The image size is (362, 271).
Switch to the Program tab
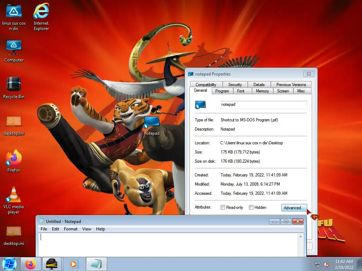pos(222,91)
